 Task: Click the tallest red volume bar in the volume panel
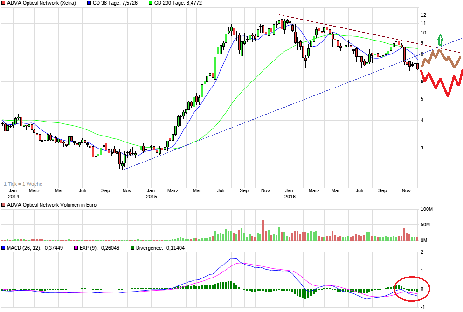click(x=263, y=231)
